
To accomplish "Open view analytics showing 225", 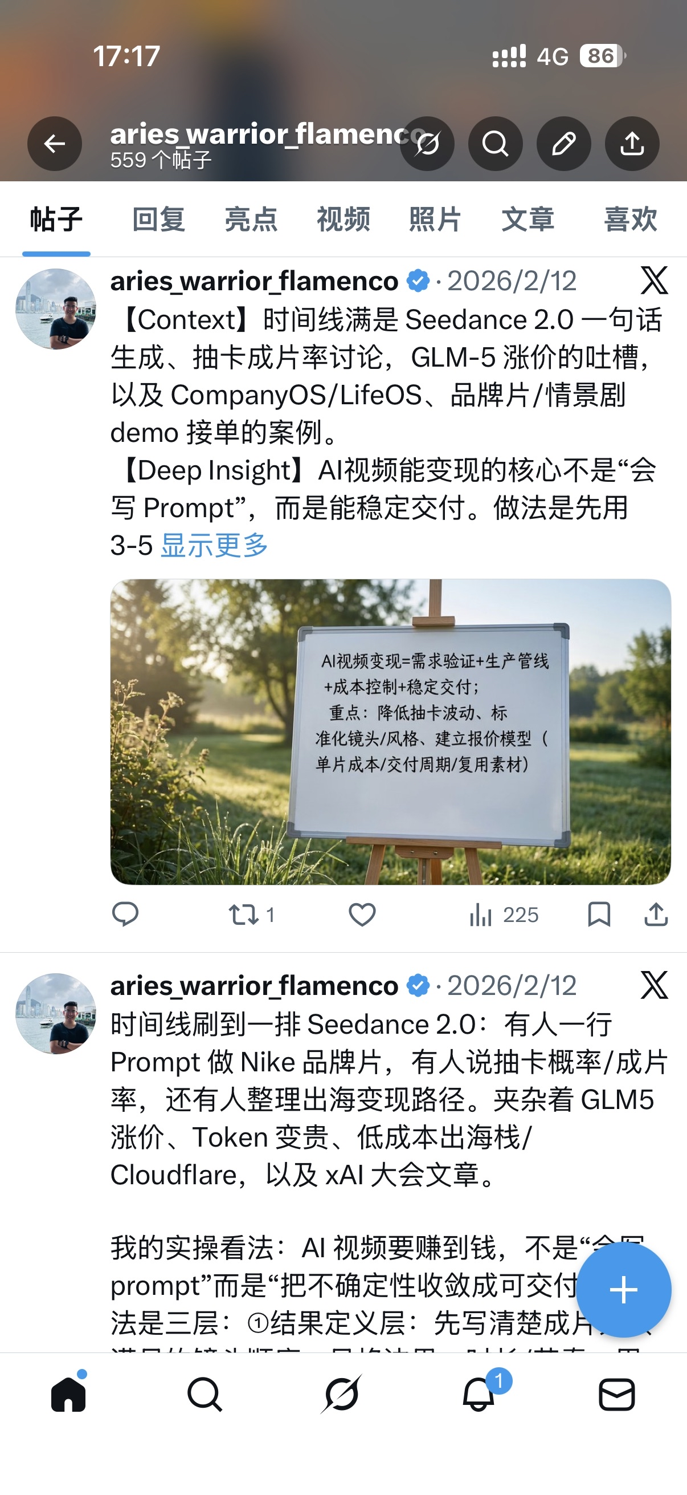I will [504, 915].
